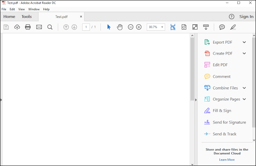
Task: Open the Export PDF tool
Action: click(x=218, y=42)
